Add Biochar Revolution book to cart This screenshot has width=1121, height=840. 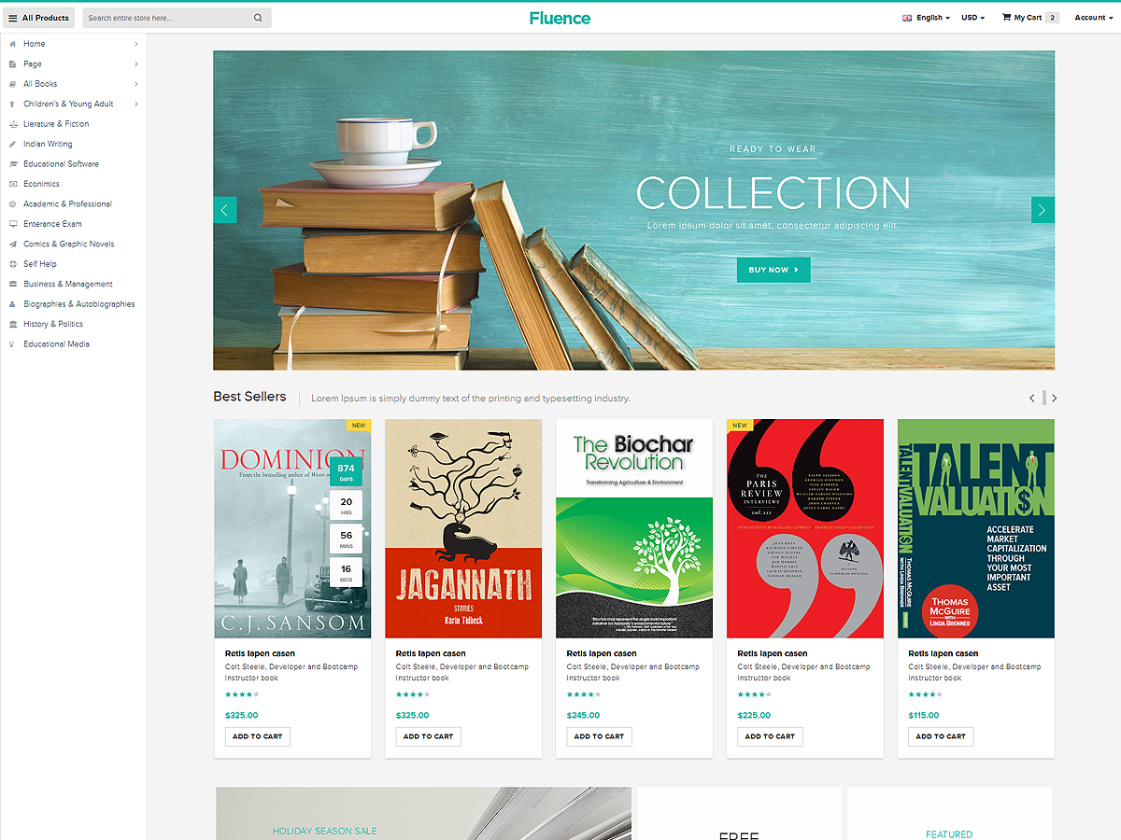[600, 736]
